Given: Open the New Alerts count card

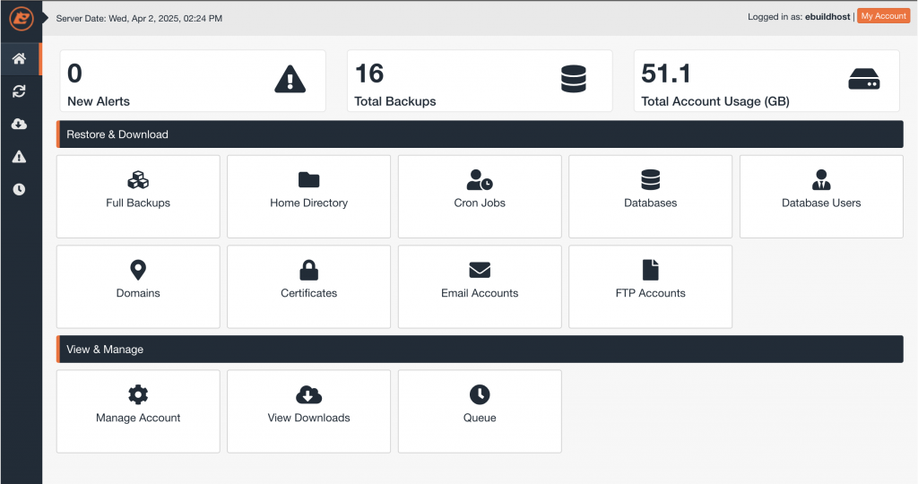Looking at the screenshot, I should 193,81.
